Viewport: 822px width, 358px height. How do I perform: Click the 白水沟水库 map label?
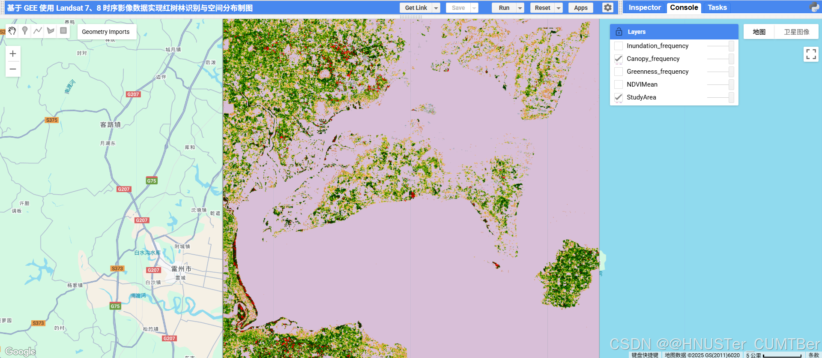pos(147,253)
